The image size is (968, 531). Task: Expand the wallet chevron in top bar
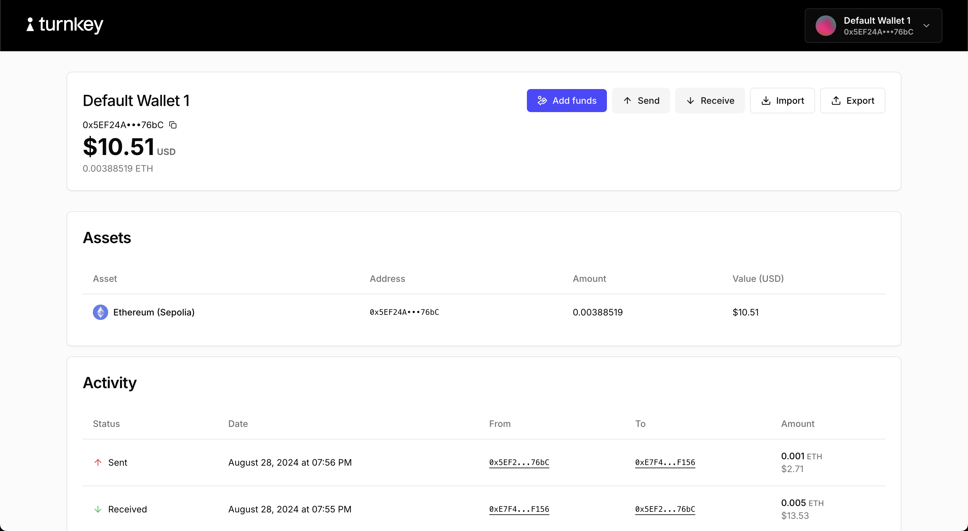coord(927,26)
